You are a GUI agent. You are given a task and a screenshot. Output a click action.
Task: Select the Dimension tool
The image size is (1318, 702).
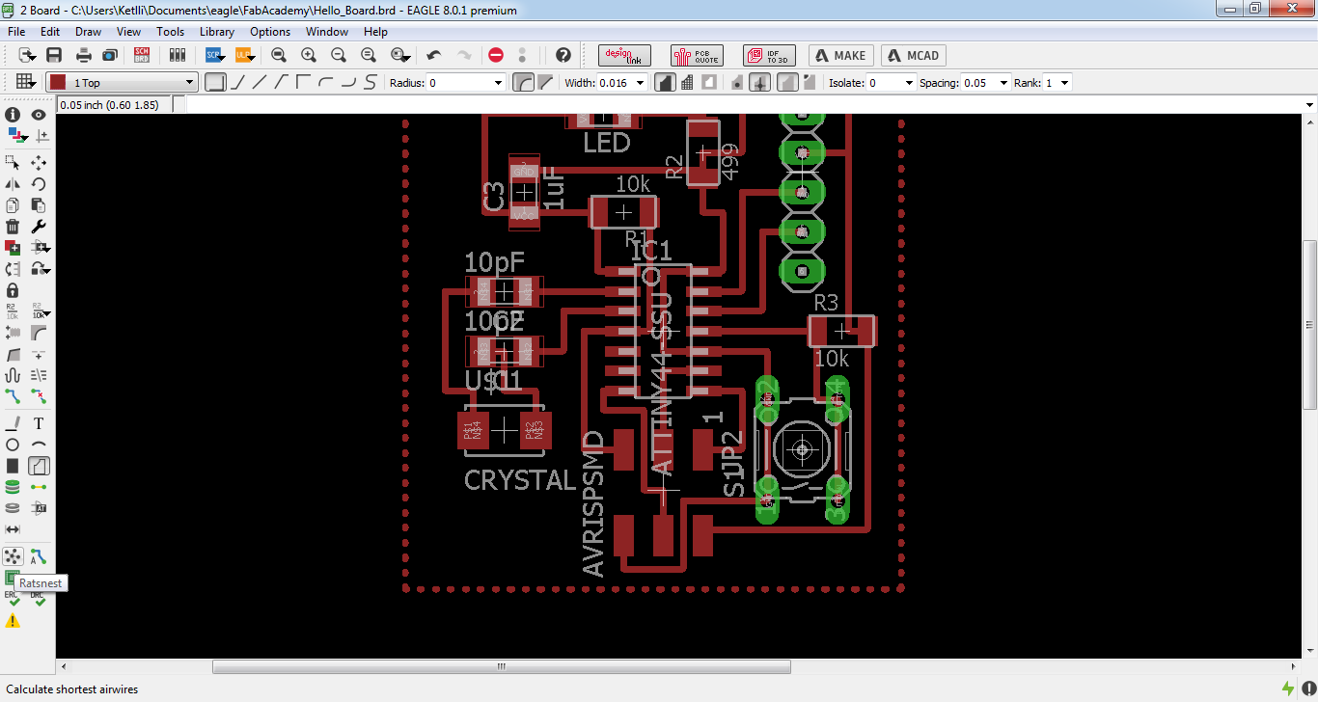pyautogui.click(x=13, y=528)
